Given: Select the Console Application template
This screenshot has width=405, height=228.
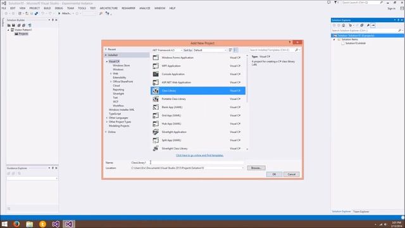Looking at the screenshot, I should coord(198,74).
